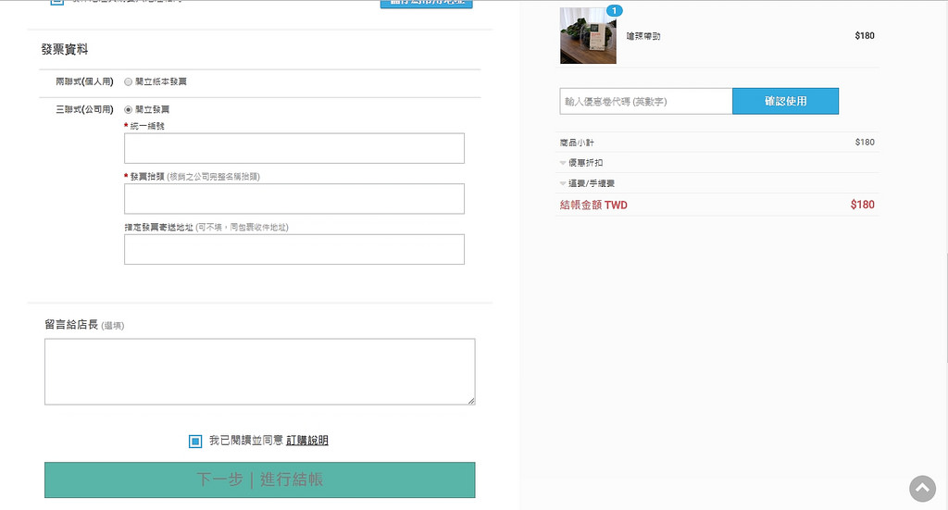
Task: Click the resize grip of 留言給店長 textarea
Action: tap(470, 400)
